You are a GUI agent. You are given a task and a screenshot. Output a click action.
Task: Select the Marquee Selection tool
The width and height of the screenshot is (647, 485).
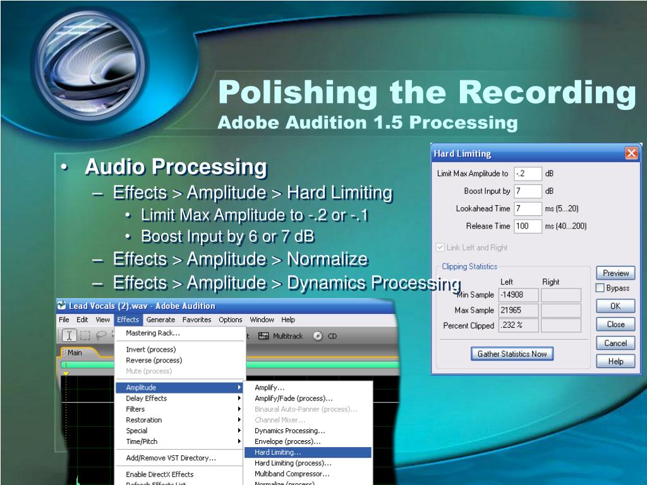point(85,335)
